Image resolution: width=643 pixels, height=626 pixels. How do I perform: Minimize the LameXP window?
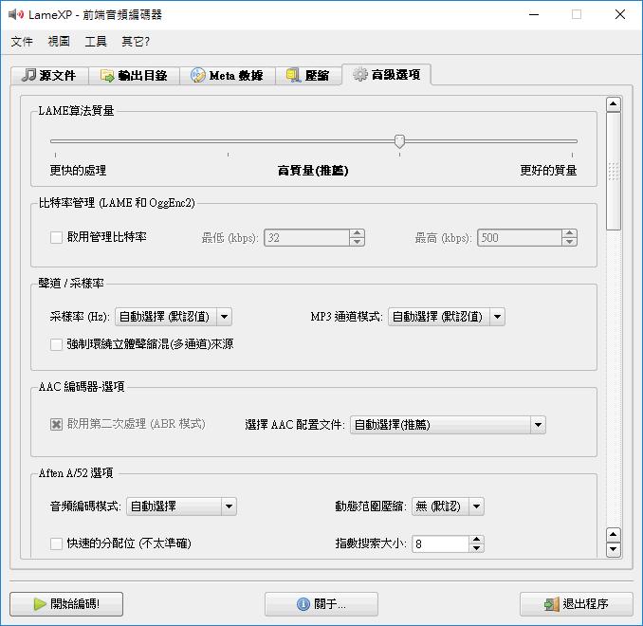click(534, 15)
